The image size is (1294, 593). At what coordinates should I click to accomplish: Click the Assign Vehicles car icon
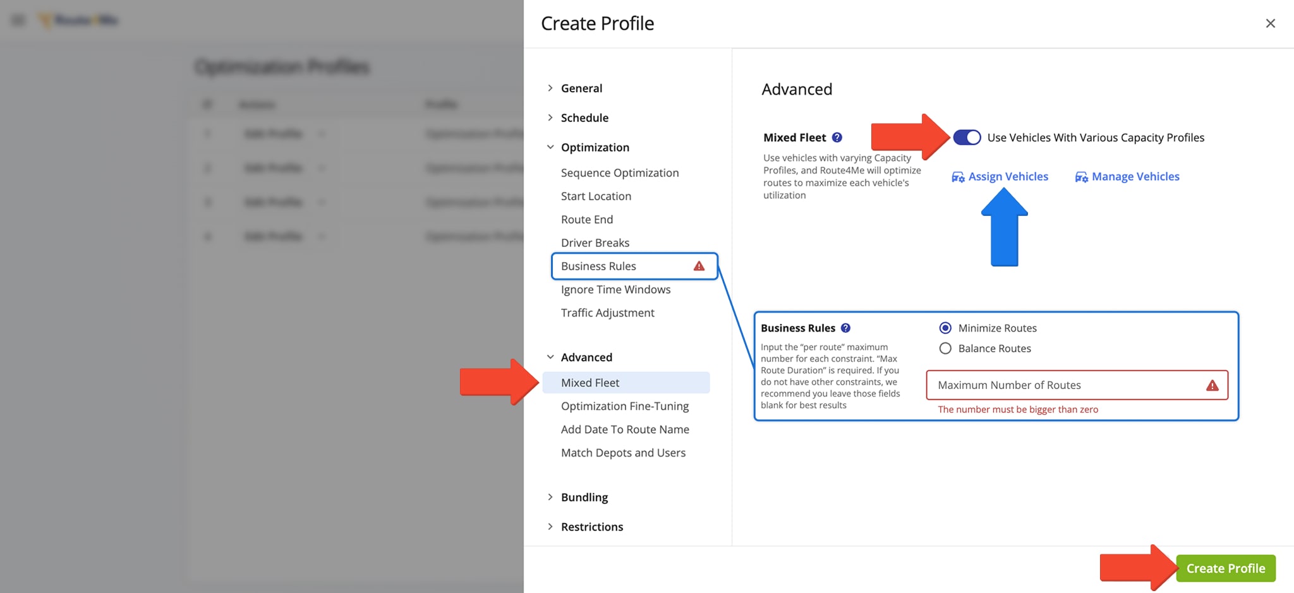click(x=958, y=177)
